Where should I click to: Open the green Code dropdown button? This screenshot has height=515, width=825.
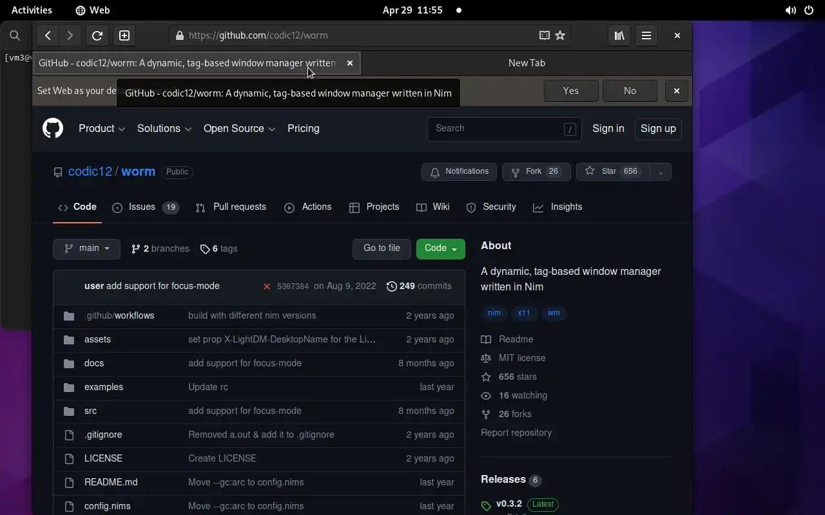441,248
